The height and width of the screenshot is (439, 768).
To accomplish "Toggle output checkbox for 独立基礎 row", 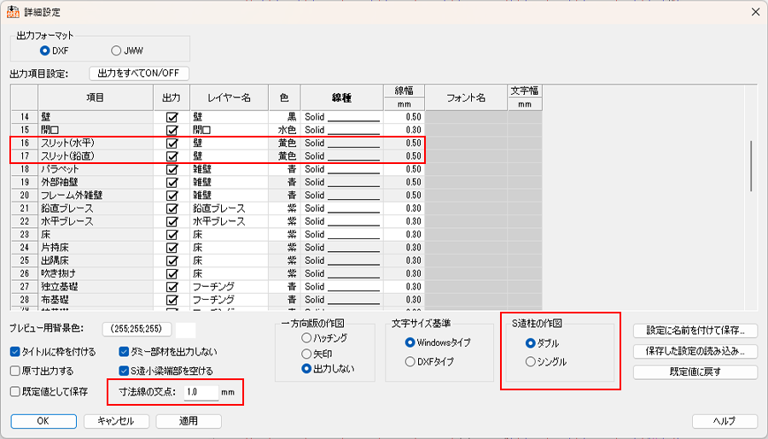I will [172, 287].
